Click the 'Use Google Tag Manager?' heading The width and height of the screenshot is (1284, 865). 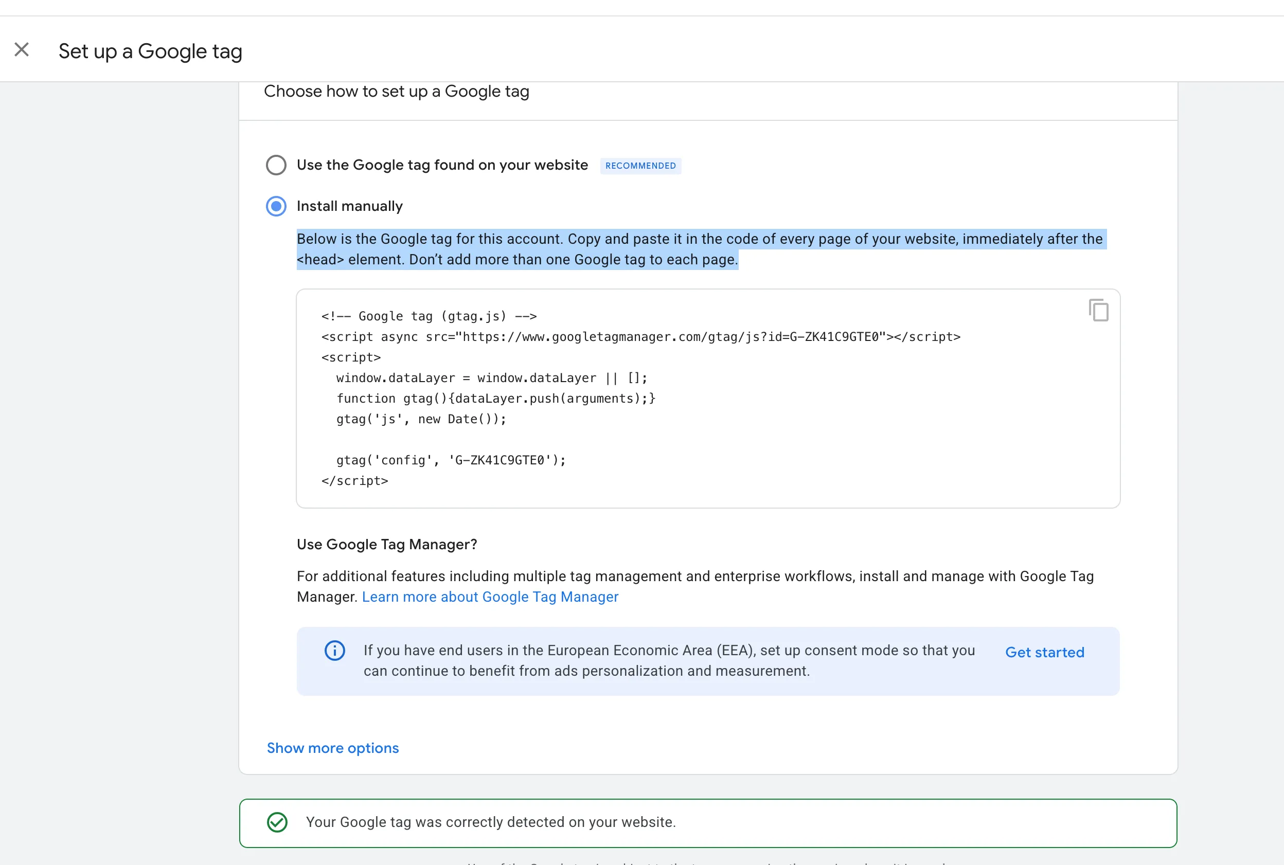click(386, 545)
